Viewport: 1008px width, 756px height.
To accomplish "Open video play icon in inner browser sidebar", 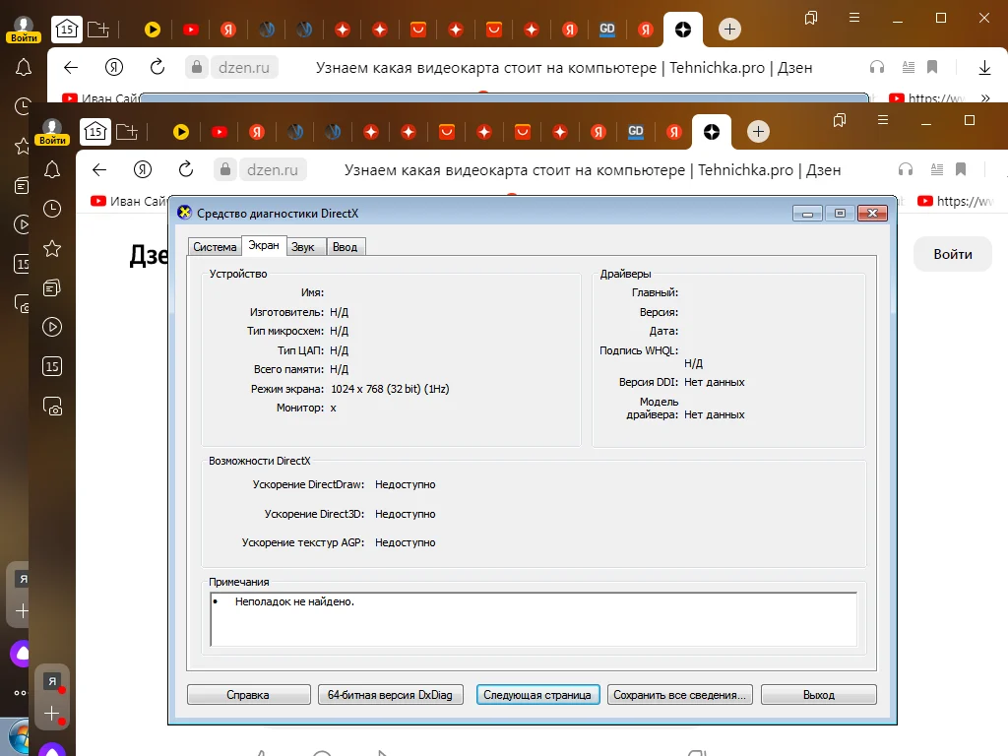I will coord(52,327).
